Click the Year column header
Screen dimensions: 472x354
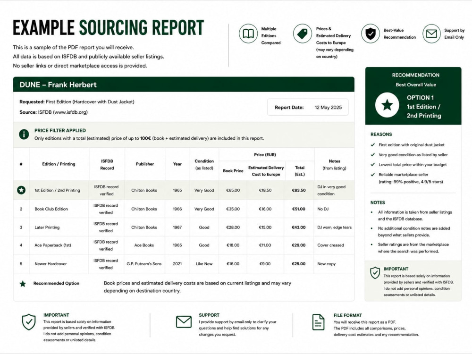[x=177, y=164]
